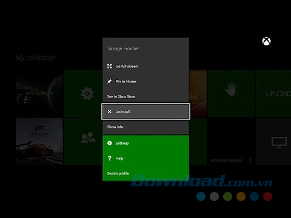Image resolution: width=291 pixels, height=218 pixels.
Task: Open the hand gesture icon tile
Action: [x=231, y=93]
